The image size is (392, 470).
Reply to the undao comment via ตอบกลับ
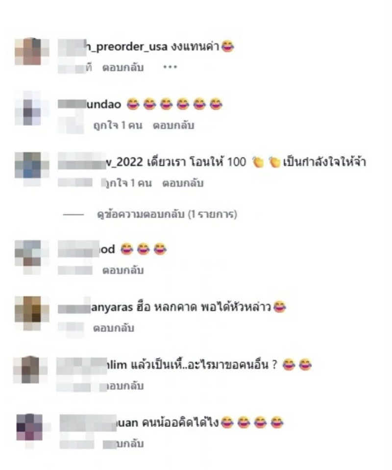[173, 125]
